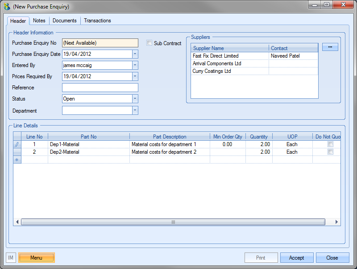Switch to the Notes tab
357x269 pixels.
tap(39, 21)
